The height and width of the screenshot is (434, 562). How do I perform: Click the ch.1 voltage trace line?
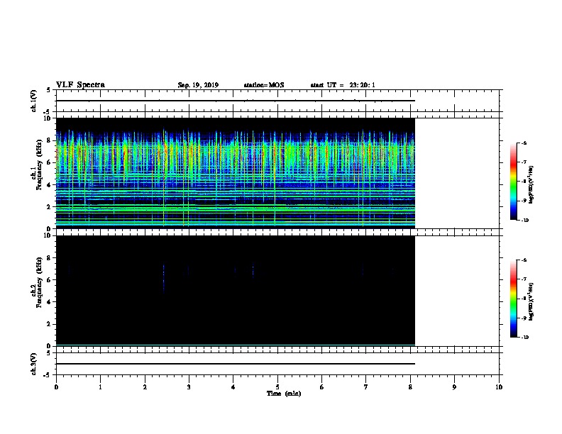[236, 101]
